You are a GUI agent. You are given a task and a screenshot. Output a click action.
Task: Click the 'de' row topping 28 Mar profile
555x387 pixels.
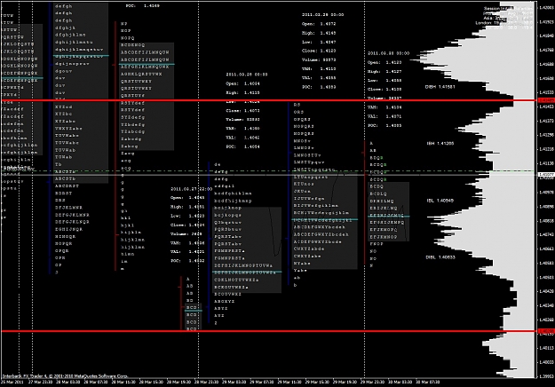pos(218,164)
